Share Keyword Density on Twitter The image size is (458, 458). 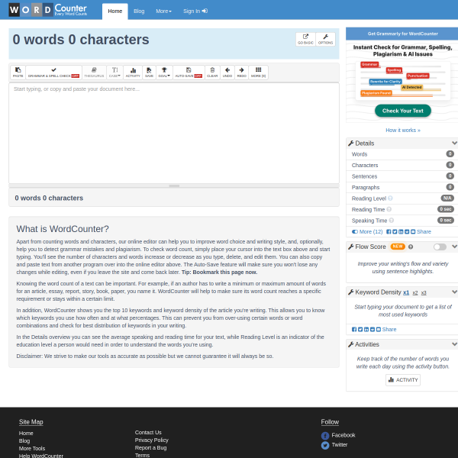[360, 329]
